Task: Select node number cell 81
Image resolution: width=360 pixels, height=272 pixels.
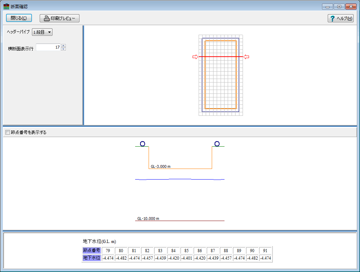Action: point(134,250)
